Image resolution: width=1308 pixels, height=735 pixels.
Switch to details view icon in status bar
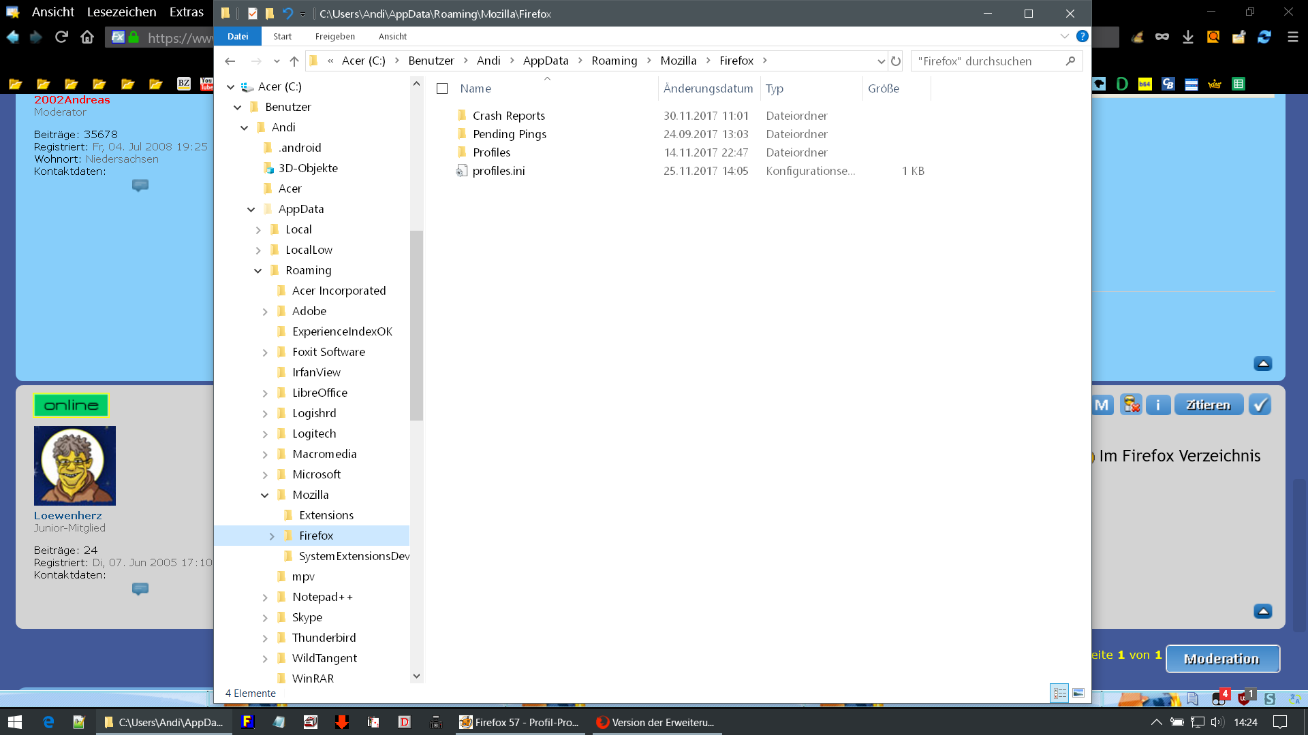pos(1060,693)
